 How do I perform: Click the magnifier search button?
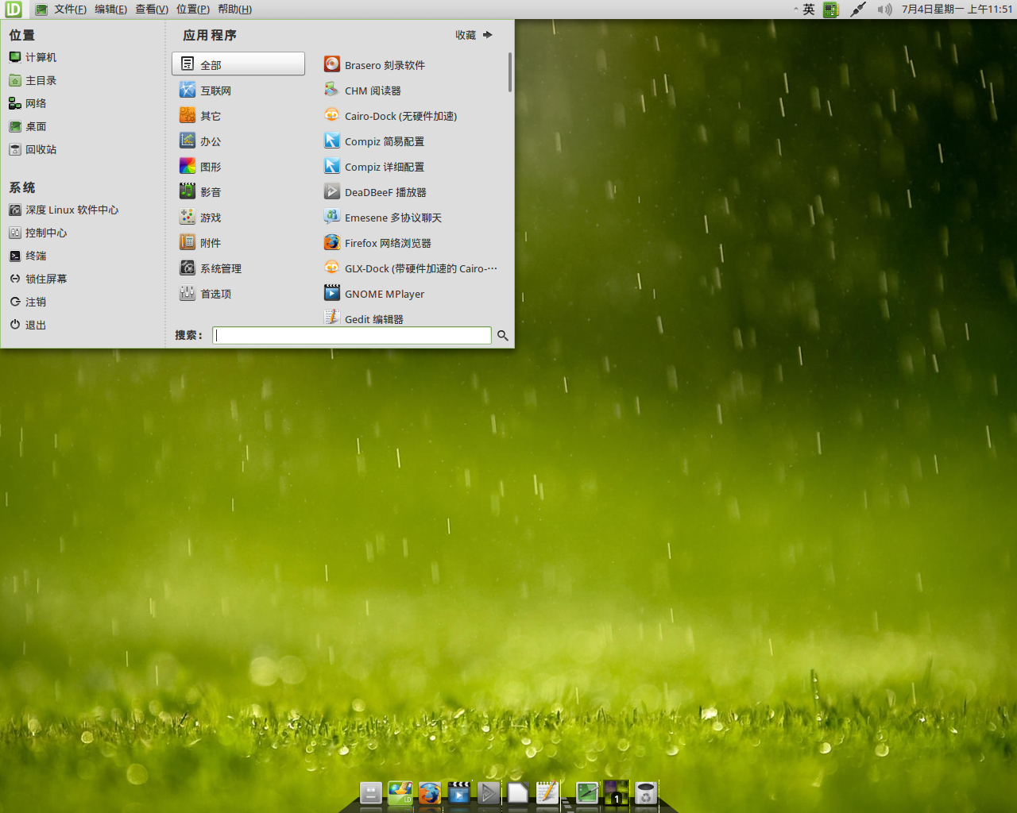pos(502,336)
